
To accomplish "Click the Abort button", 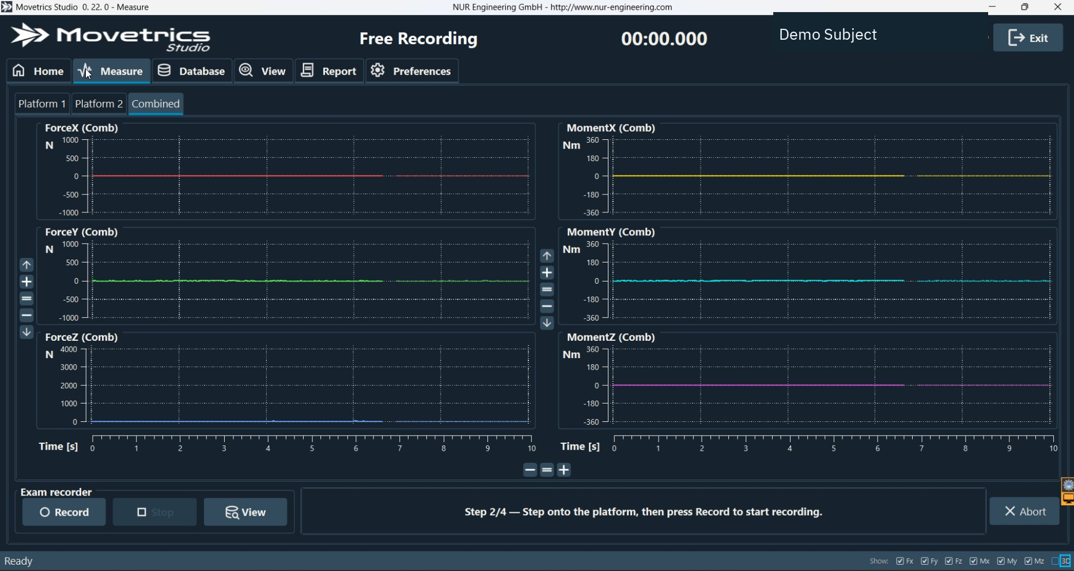I will pyautogui.click(x=1024, y=511).
